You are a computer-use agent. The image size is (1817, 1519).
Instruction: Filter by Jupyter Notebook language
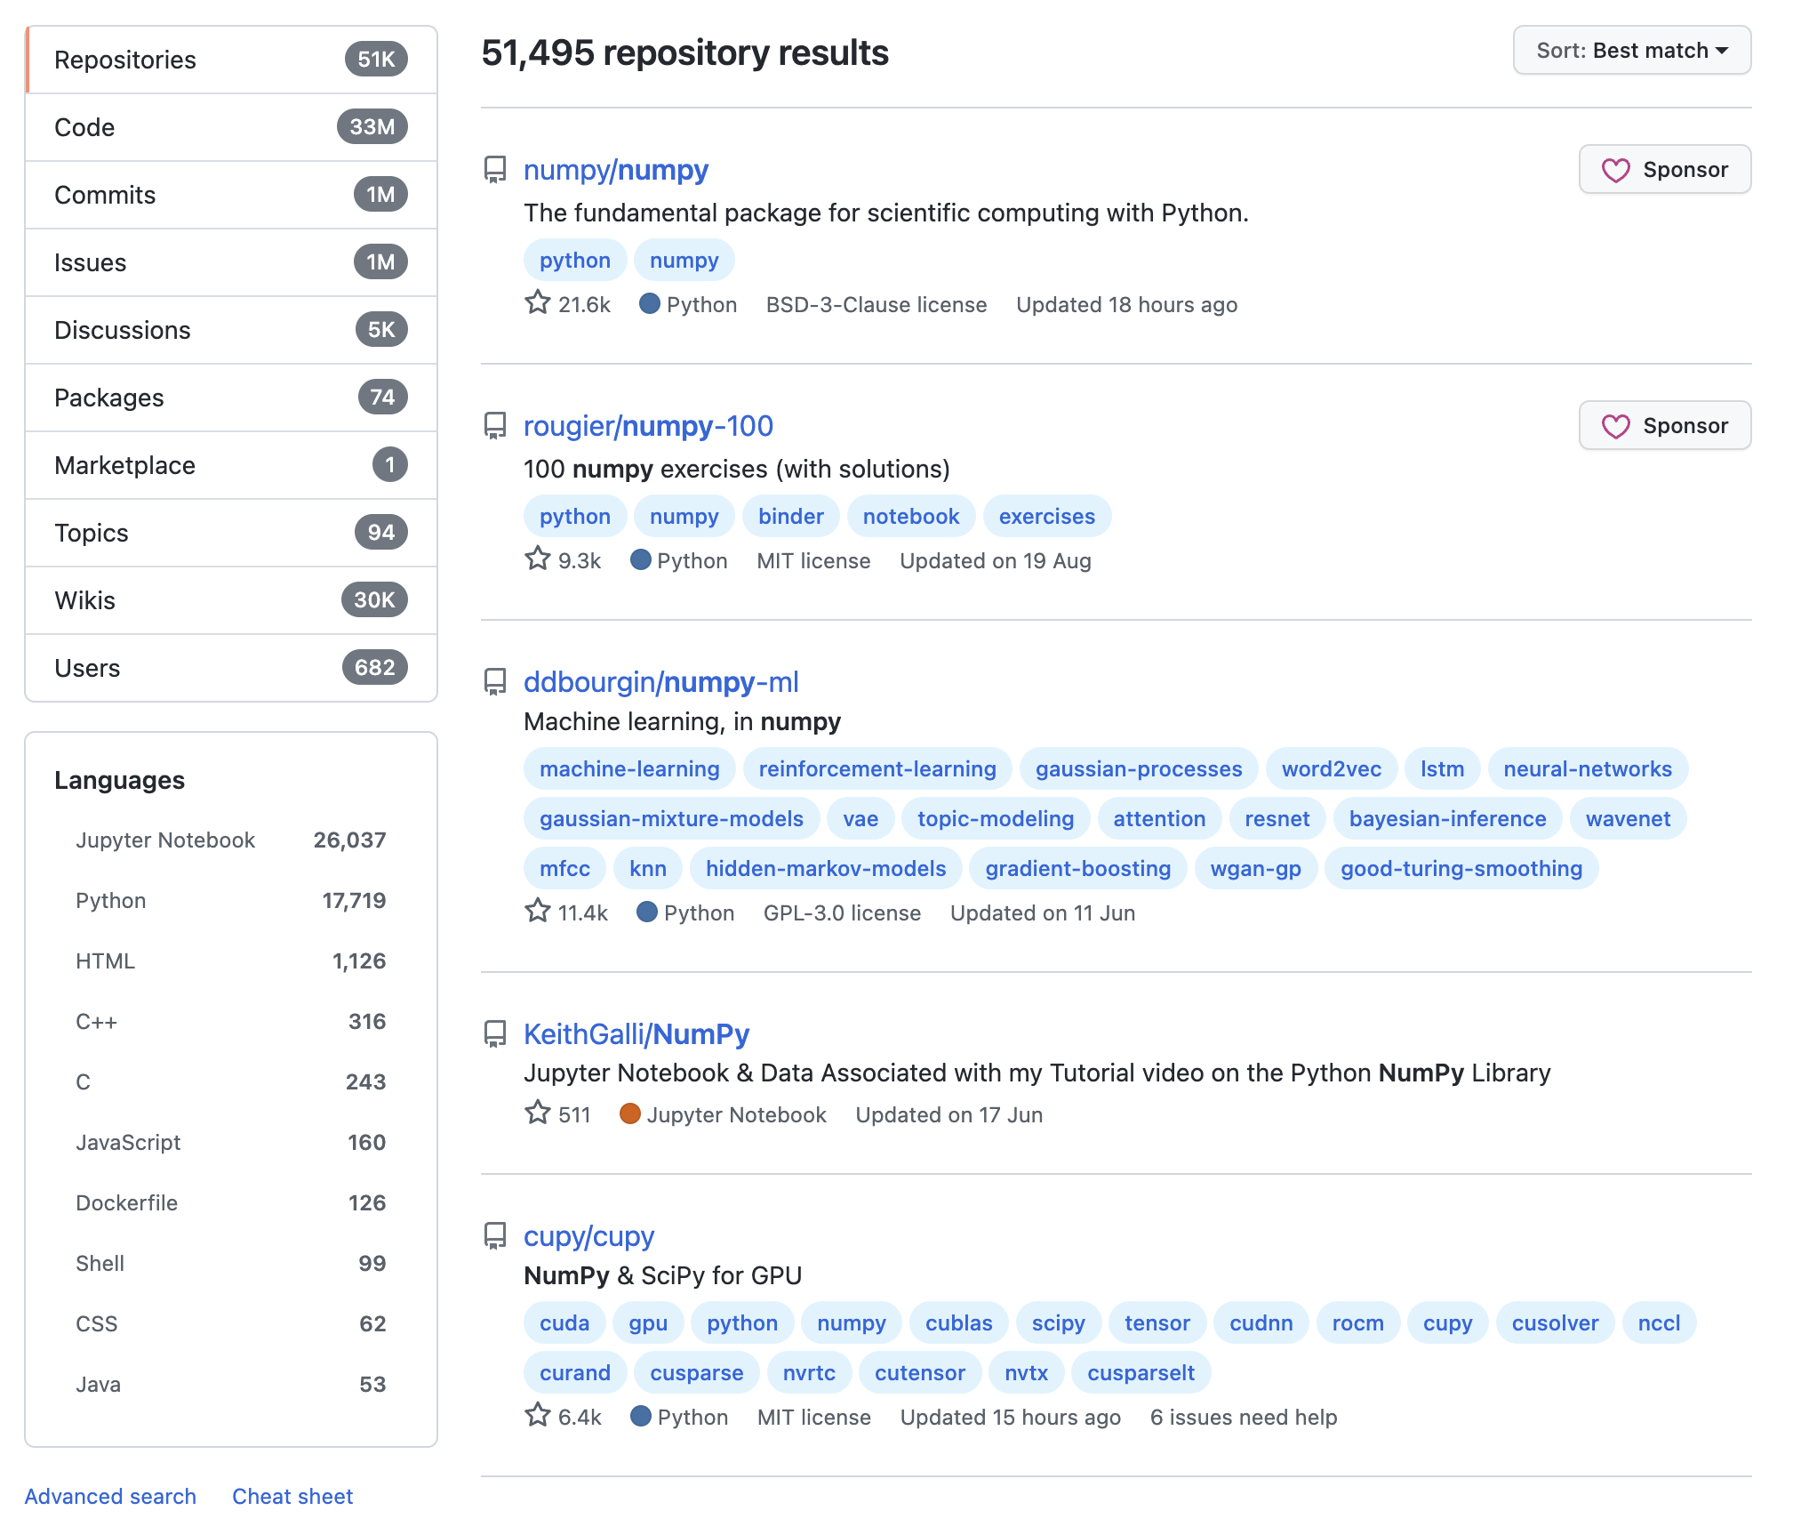tap(165, 840)
